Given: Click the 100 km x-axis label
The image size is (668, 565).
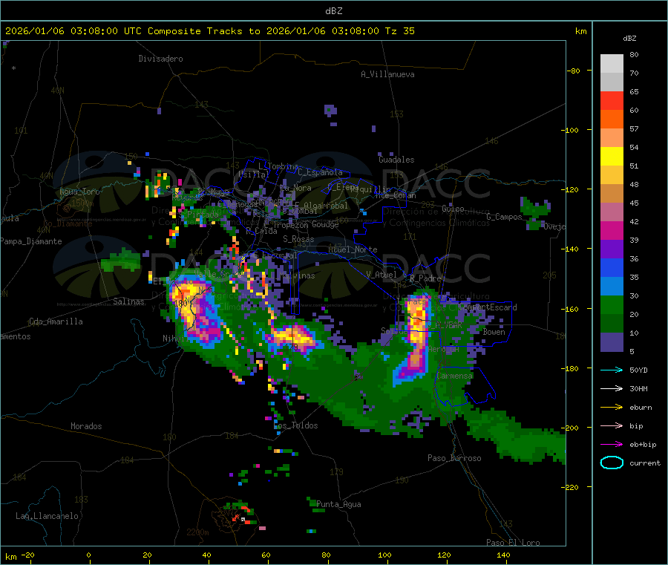Looking at the screenshot, I should click(x=384, y=555).
